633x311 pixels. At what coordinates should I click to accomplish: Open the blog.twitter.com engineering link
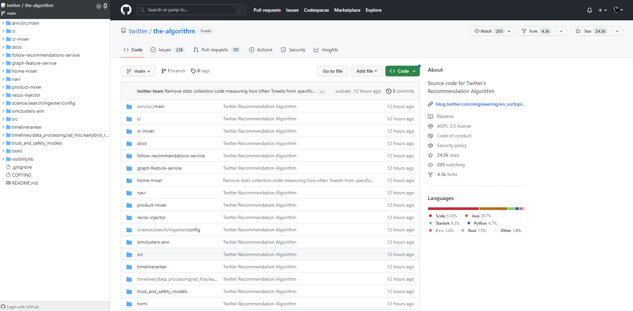tap(481, 104)
